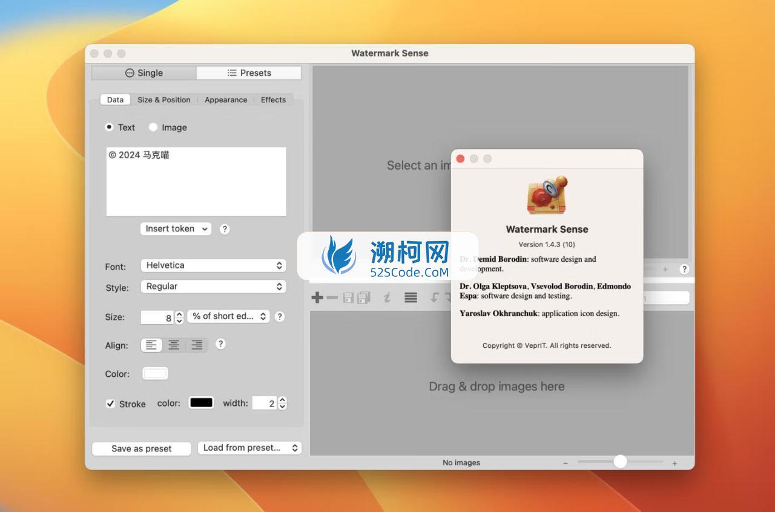
Task: Open the Size & Position tab
Action: [x=163, y=100]
